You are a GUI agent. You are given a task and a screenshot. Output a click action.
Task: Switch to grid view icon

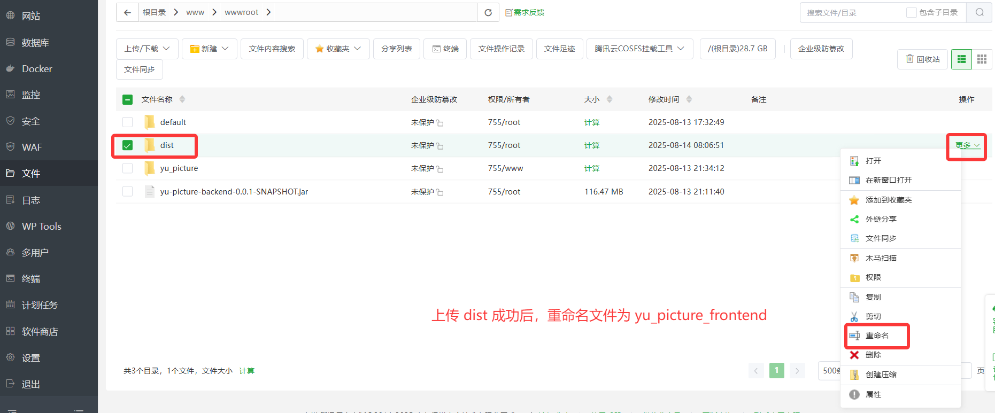coord(982,59)
